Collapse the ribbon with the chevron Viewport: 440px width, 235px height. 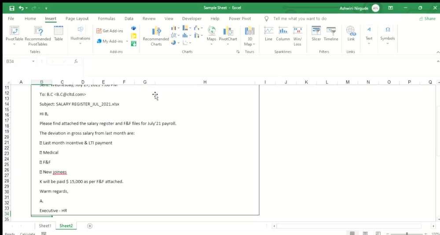tap(438, 52)
